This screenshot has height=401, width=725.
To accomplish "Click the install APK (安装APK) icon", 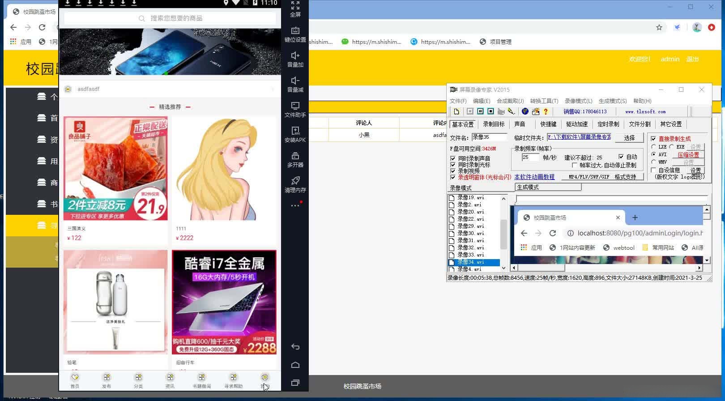I will pyautogui.click(x=295, y=131).
